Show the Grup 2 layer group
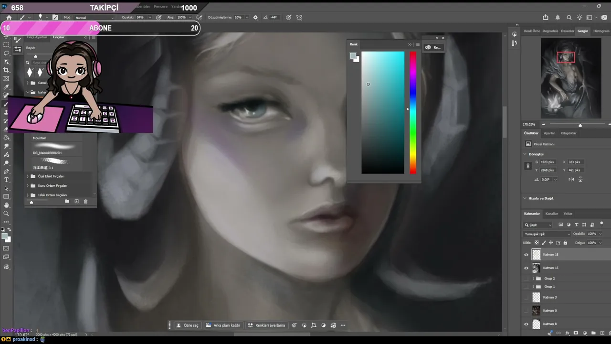 [x=527, y=278]
